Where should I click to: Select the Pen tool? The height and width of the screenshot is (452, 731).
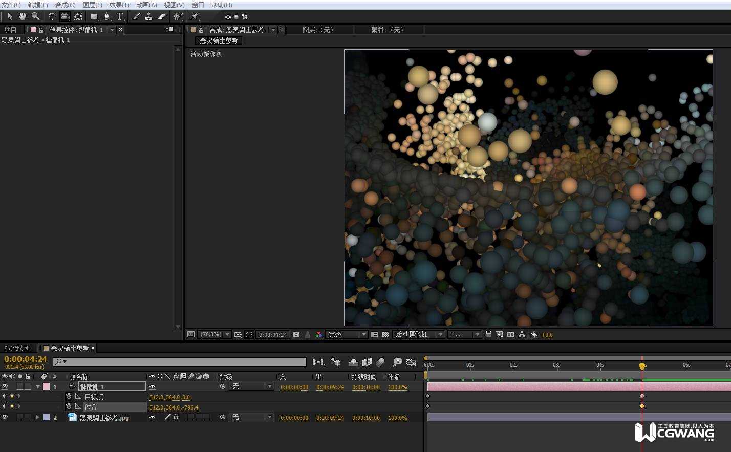click(106, 16)
